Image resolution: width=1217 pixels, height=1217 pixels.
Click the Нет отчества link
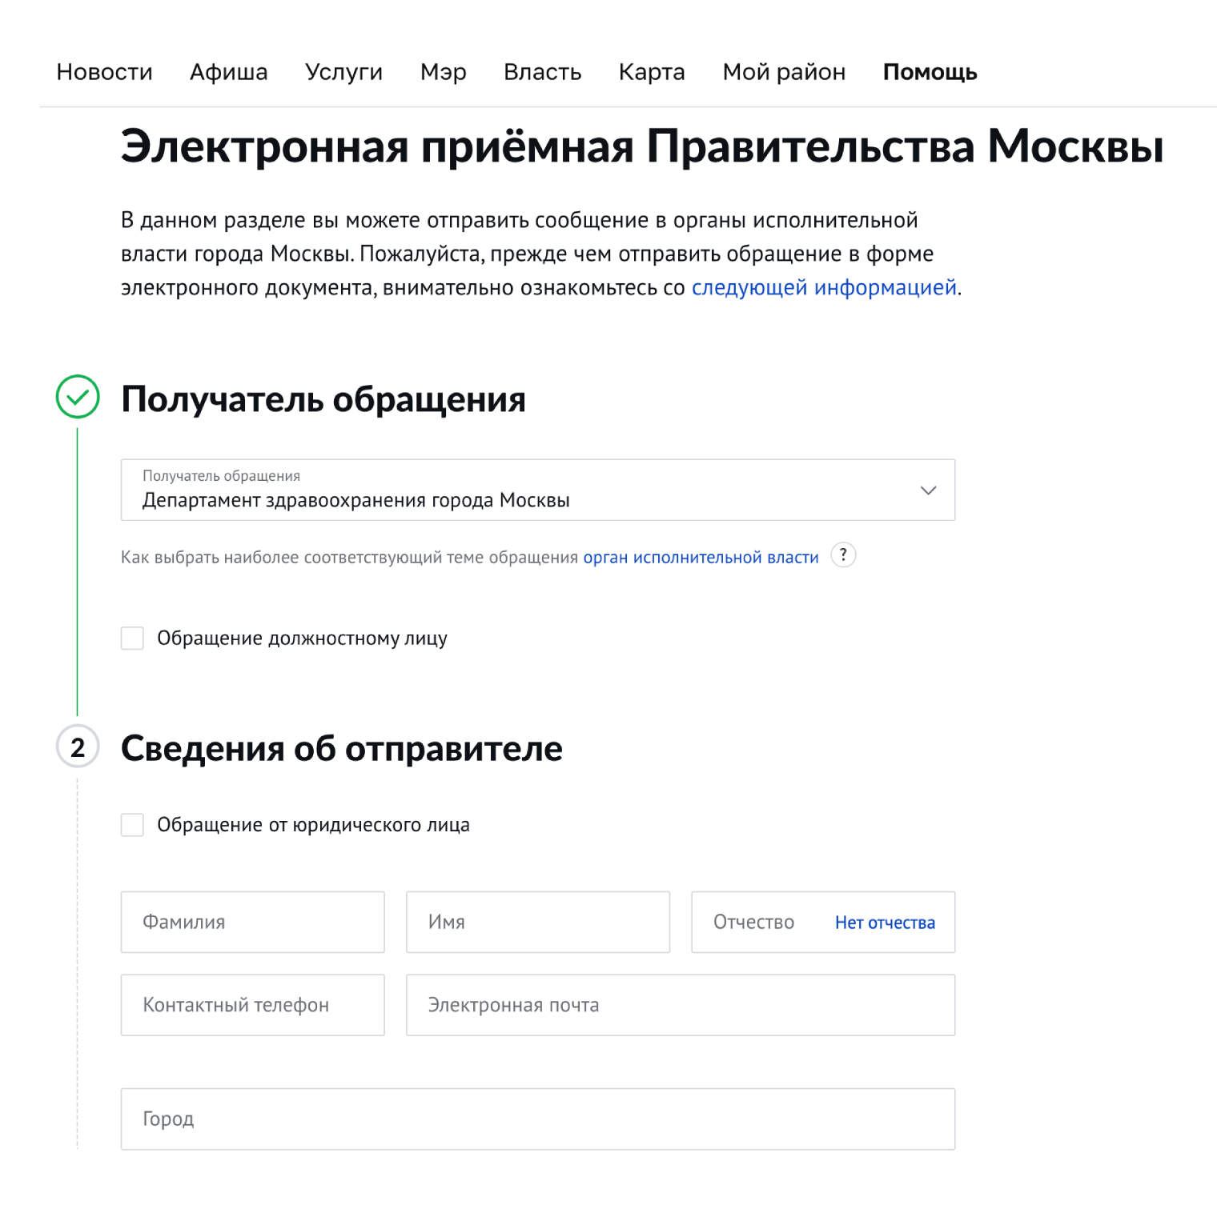885,923
